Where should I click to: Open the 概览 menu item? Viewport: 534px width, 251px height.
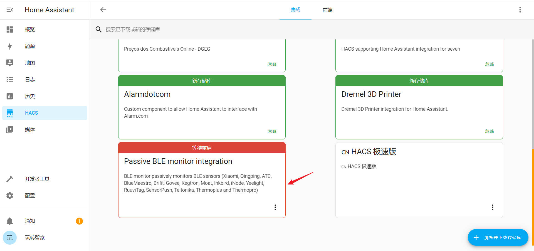pyautogui.click(x=44, y=29)
